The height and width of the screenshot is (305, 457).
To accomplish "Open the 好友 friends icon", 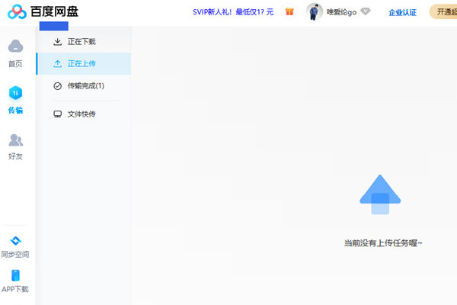I will click(15, 140).
